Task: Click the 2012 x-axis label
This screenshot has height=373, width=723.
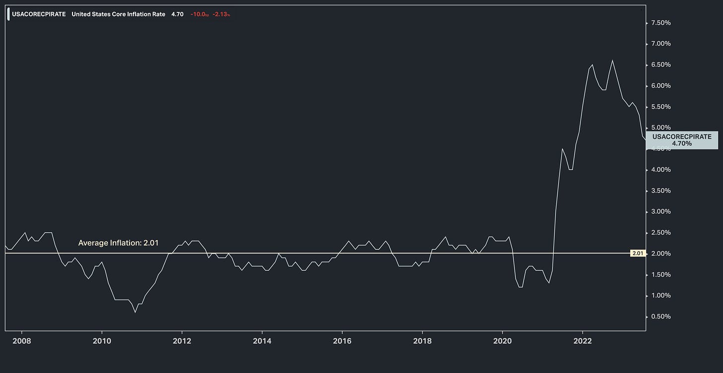Action: pos(182,342)
